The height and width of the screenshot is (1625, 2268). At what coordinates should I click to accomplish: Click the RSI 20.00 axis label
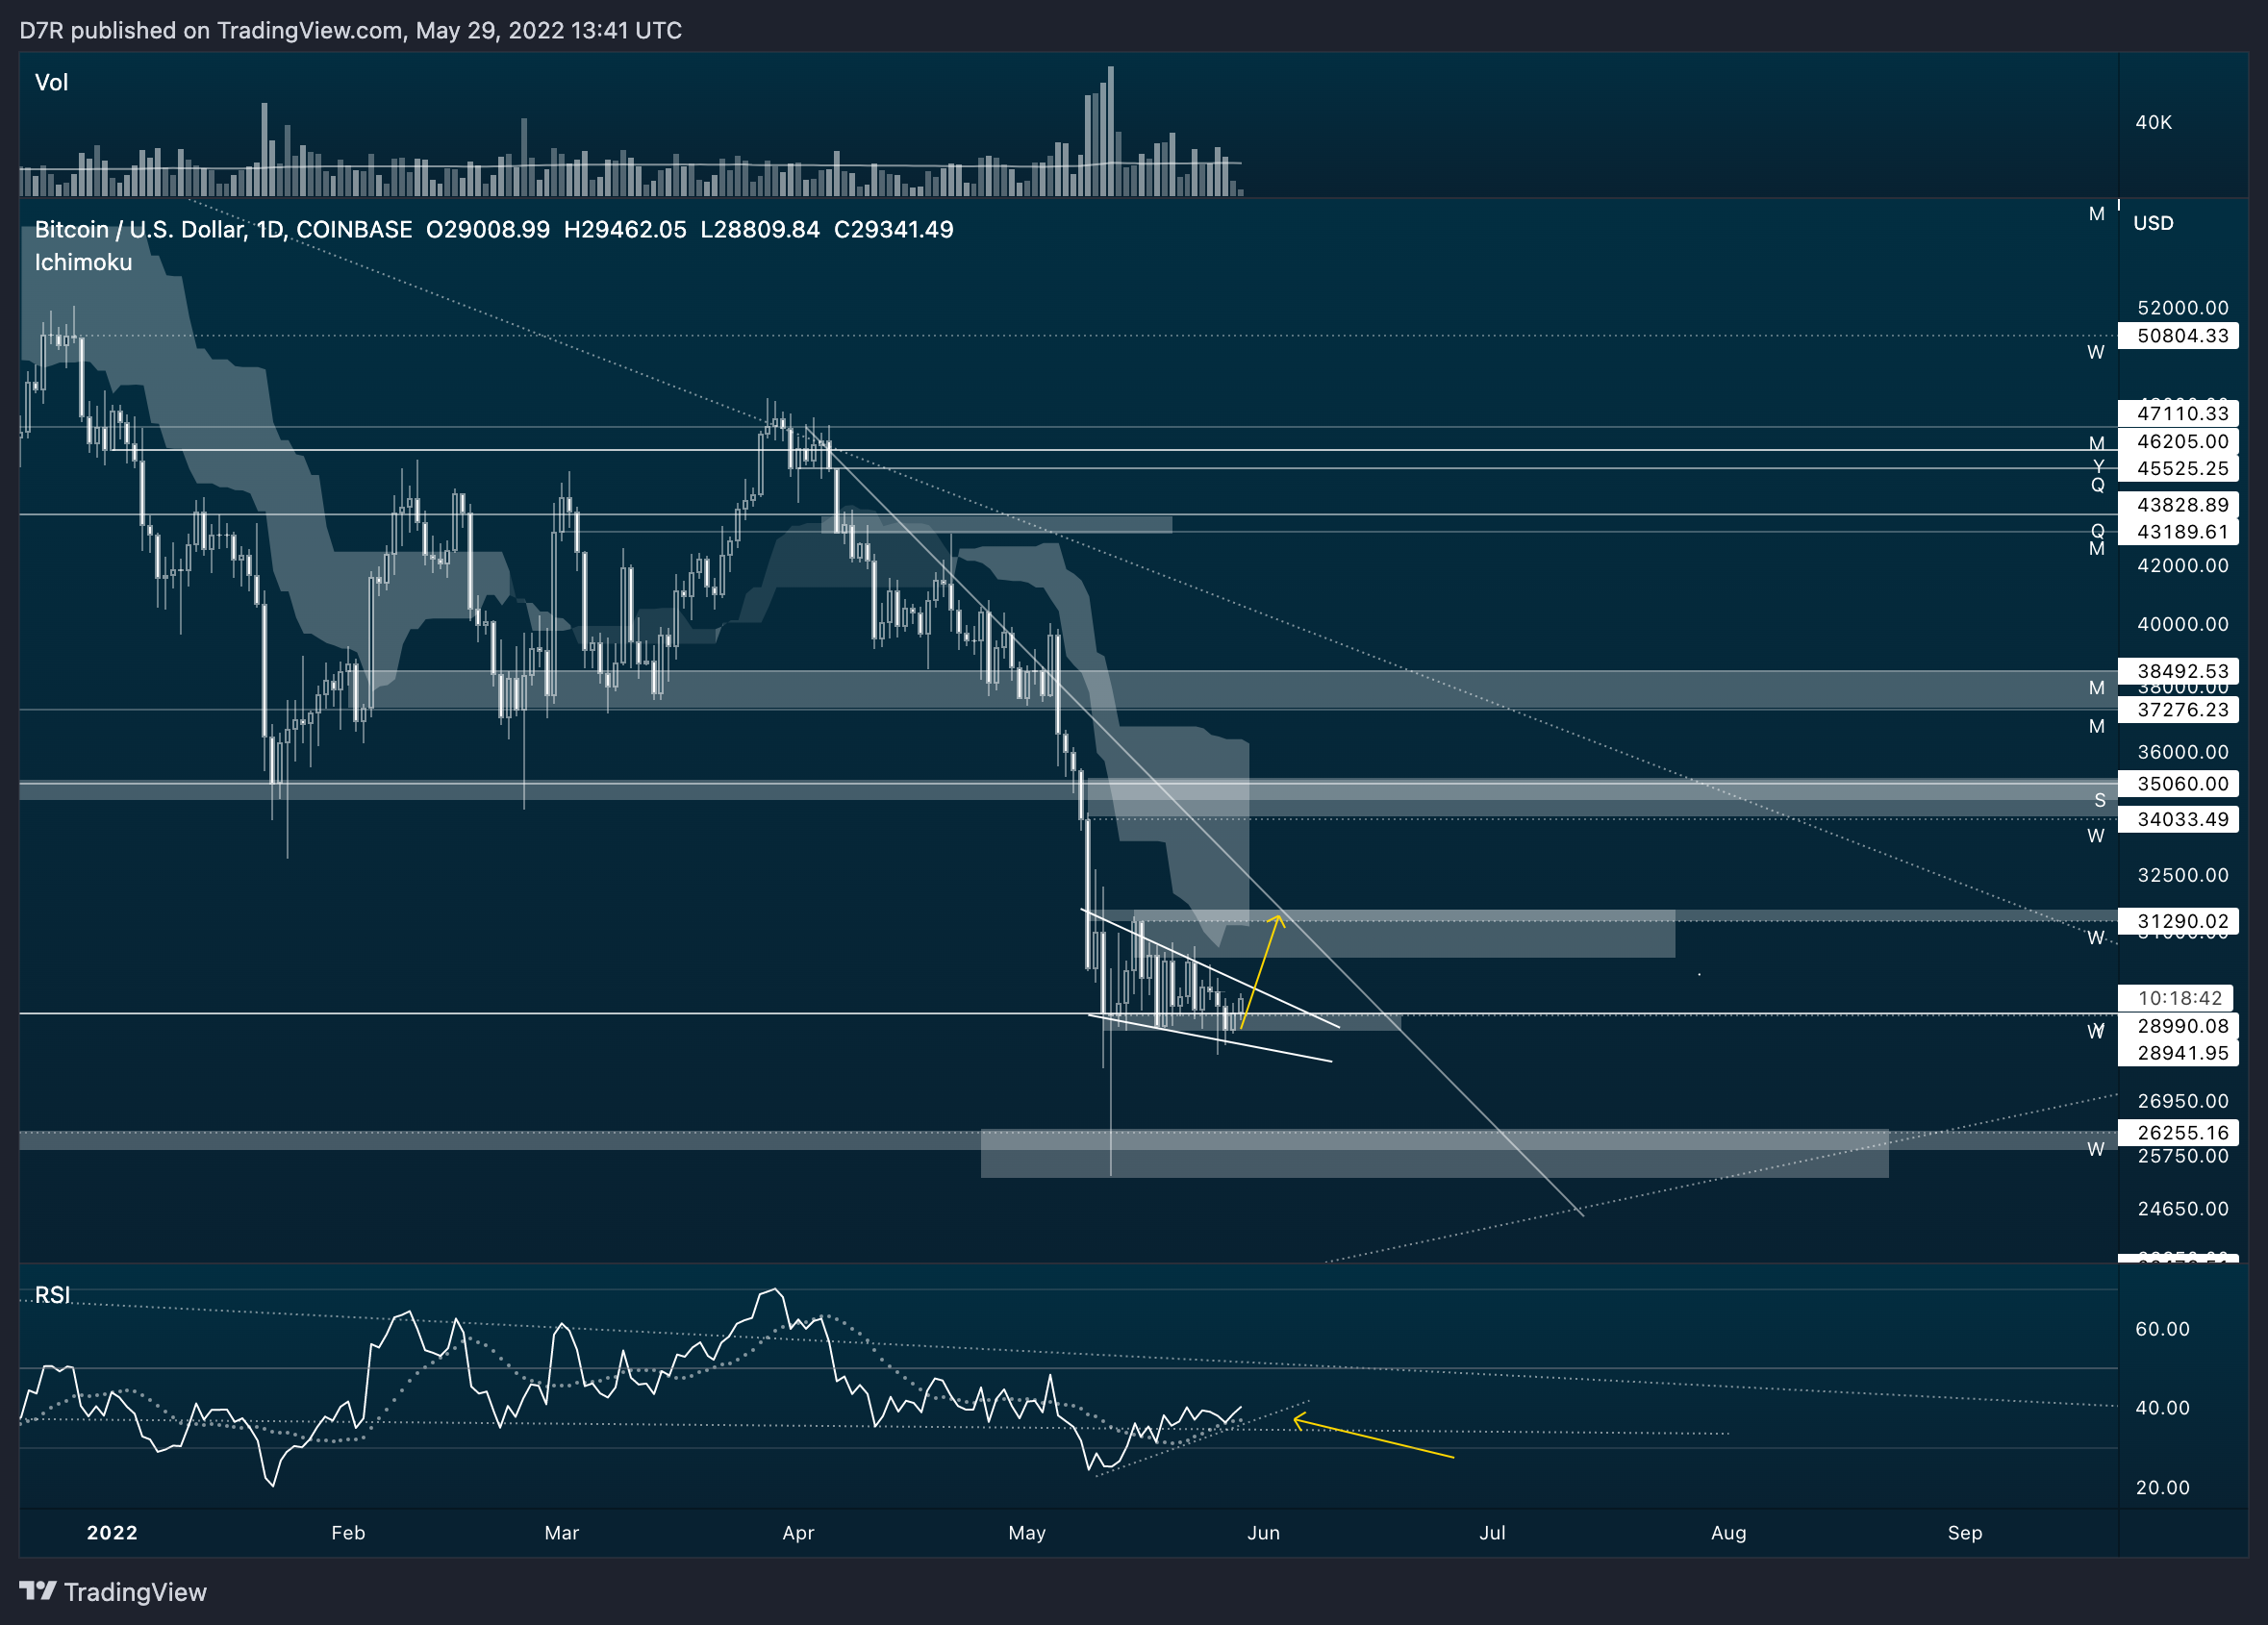tap(2162, 1488)
